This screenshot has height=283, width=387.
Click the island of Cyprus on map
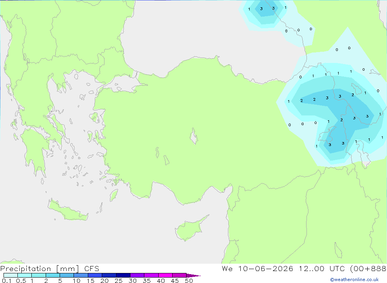(x=190, y=229)
